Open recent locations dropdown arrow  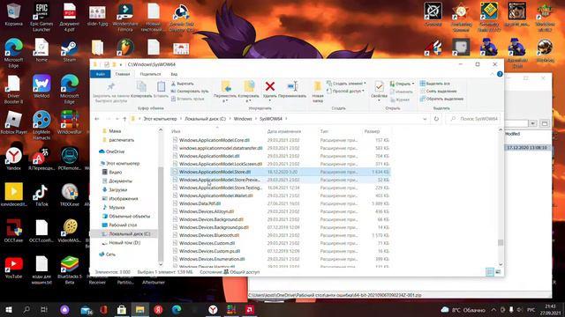(x=117, y=119)
